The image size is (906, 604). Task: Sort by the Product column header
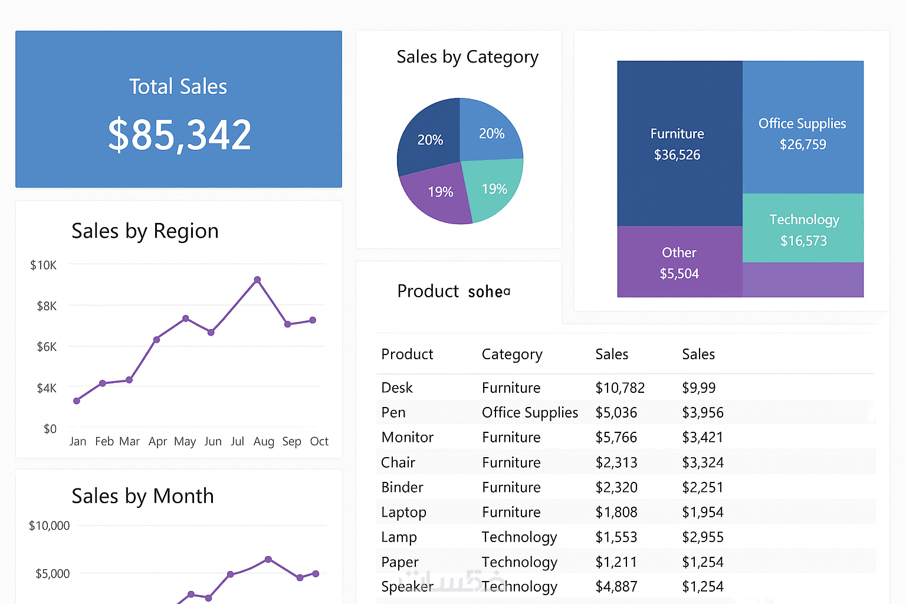pyautogui.click(x=407, y=354)
